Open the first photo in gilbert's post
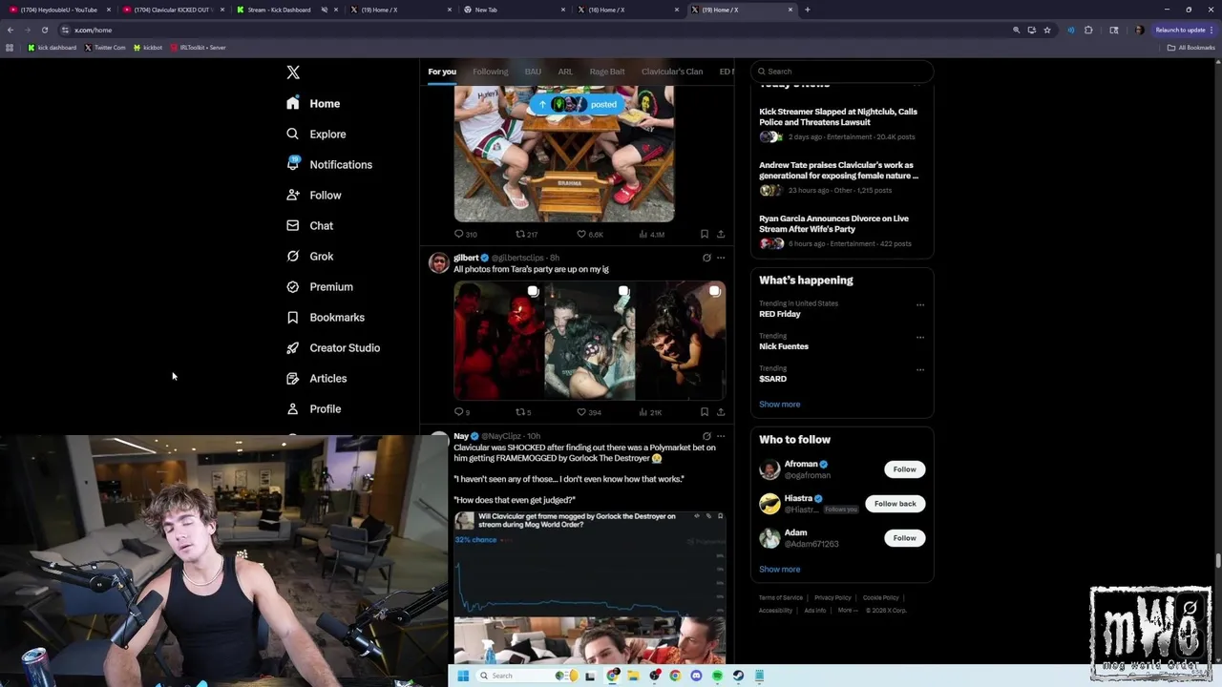Viewport: 1222px width, 687px height. [x=498, y=341]
